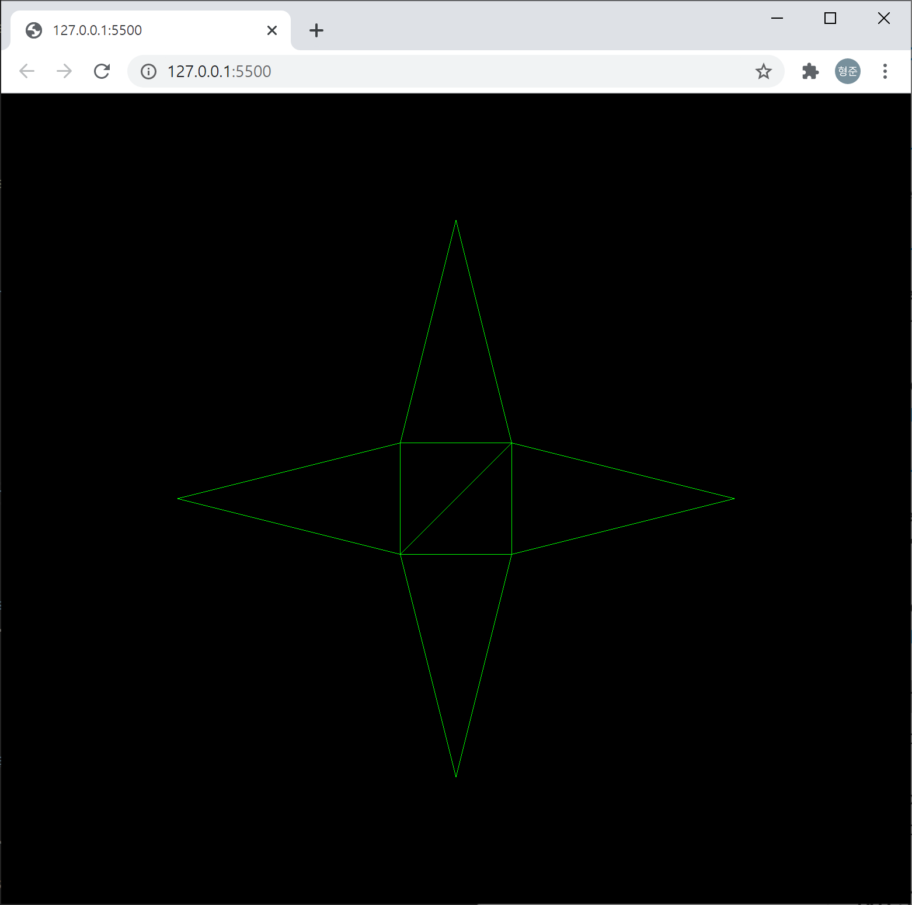Minimize the browser window
The width and height of the screenshot is (912, 905).
(x=777, y=18)
